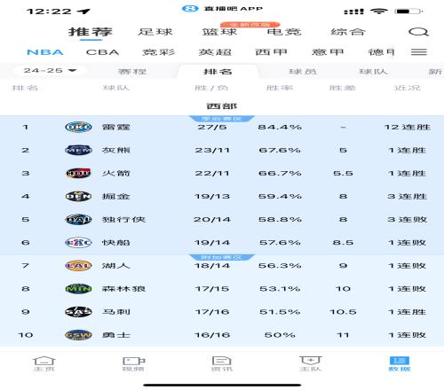Tap the Grizzlies MEM team logo
Viewport: 444px width, 390px height.
coord(78,150)
